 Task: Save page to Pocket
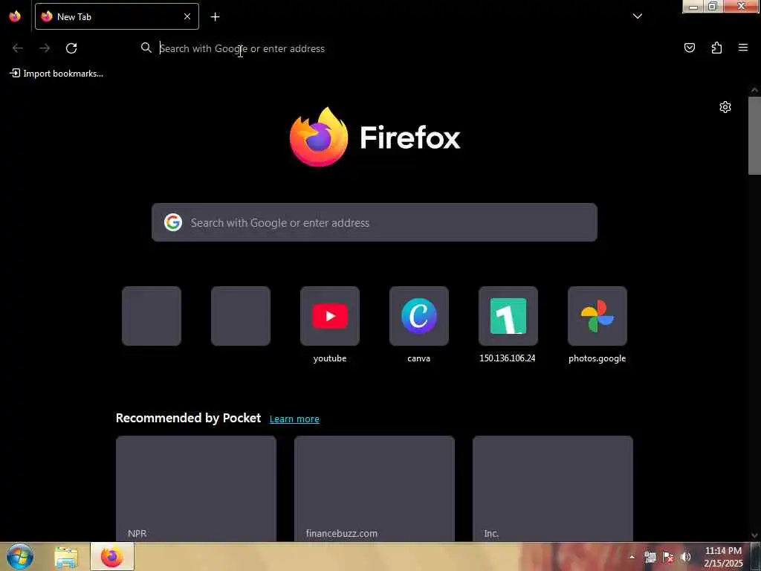689,48
